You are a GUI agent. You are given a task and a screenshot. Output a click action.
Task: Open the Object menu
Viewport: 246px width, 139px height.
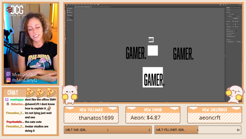(76, 5)
